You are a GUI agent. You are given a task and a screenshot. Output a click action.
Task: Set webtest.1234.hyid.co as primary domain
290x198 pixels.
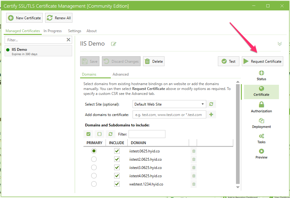(94, 184)
